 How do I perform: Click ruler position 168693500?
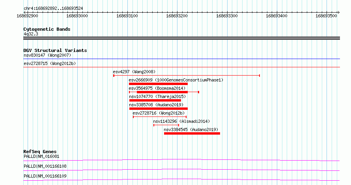pyautogui.click(x=326, y=16)
